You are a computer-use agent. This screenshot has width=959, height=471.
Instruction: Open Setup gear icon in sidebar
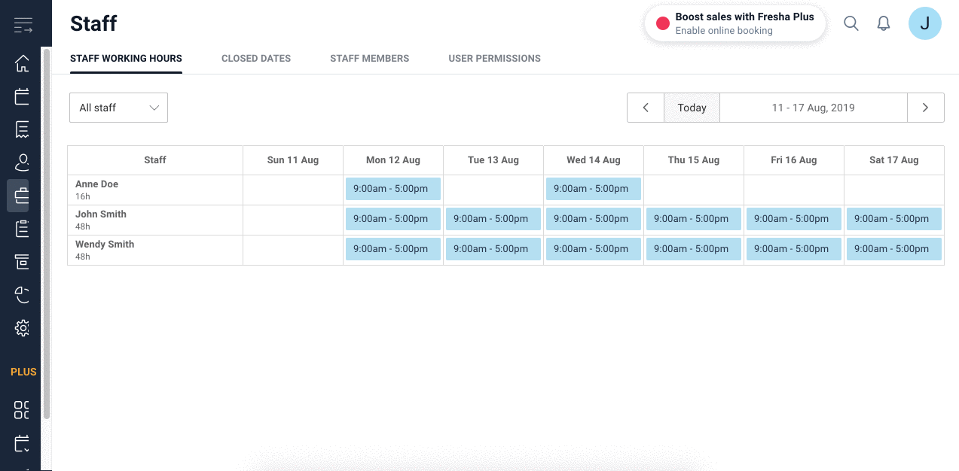click(23, 328)
